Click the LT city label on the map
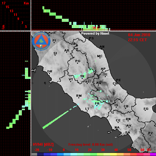The image size is (156, 156). 87,109
